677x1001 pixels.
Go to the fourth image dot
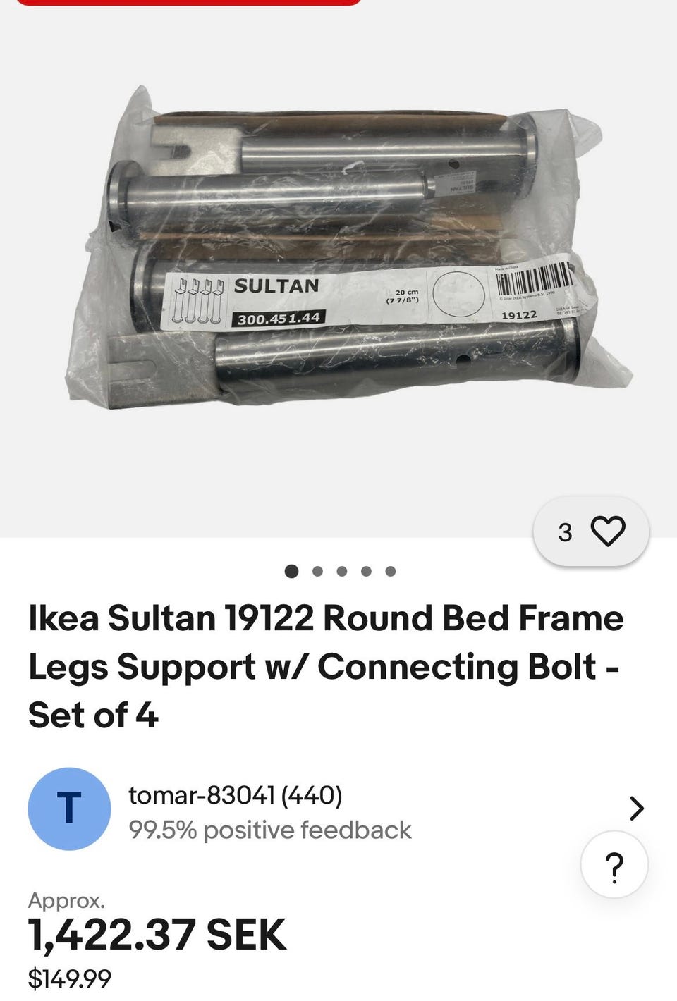point(366,571)
